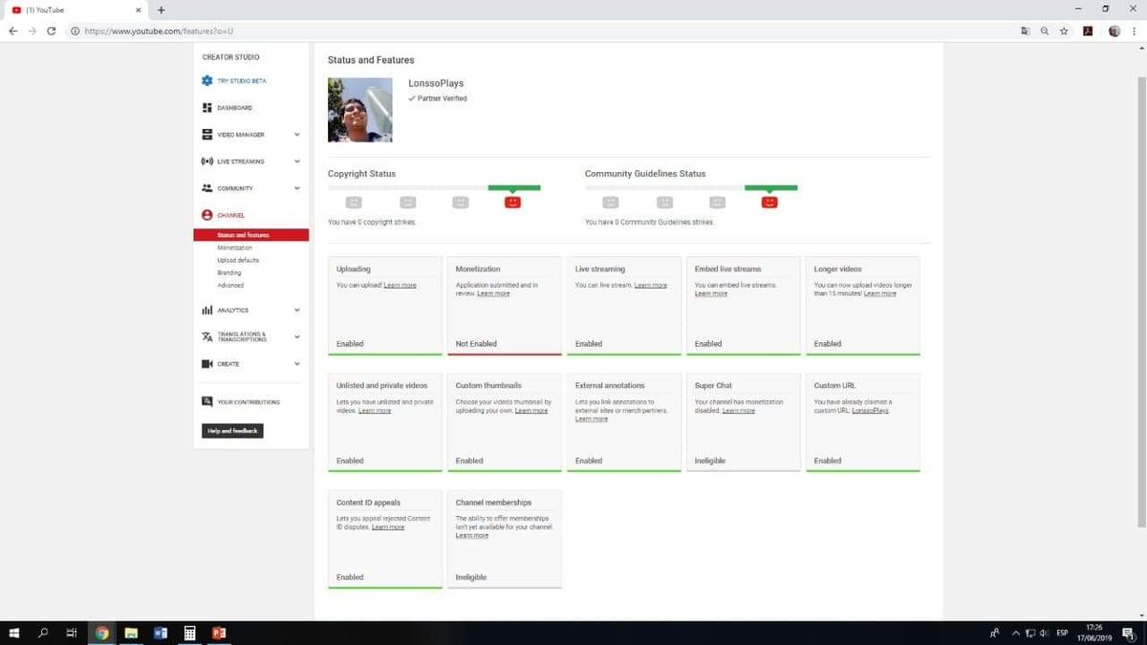Open the Monetization submenu item
This screenshot has width=1147, height=645.
[234, 247]
